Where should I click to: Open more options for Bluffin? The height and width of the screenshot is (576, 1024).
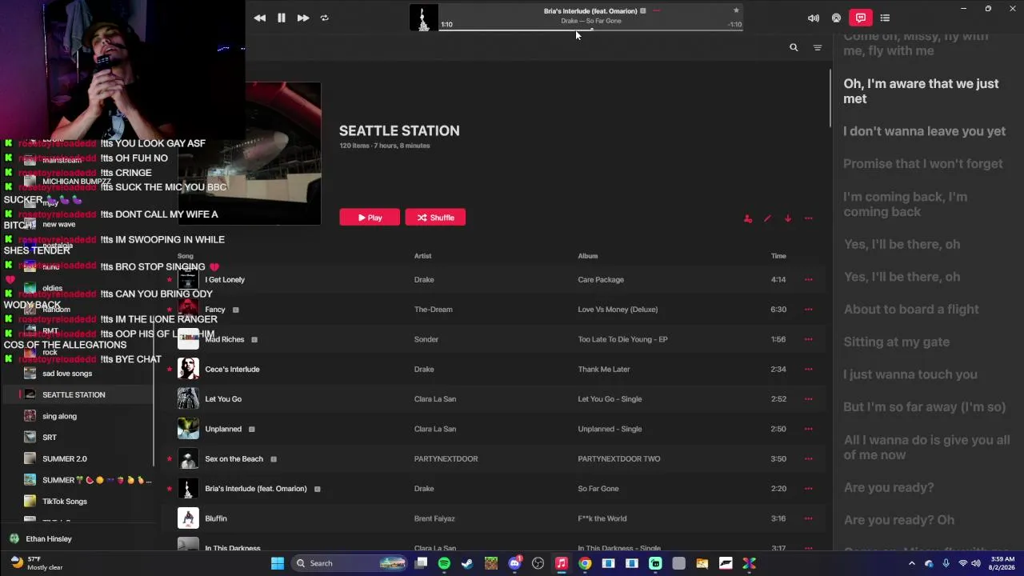point(809,518)
